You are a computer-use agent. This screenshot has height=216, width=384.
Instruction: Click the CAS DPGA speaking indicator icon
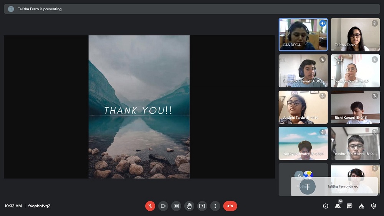pyautogui.click(x=323, y=23)
